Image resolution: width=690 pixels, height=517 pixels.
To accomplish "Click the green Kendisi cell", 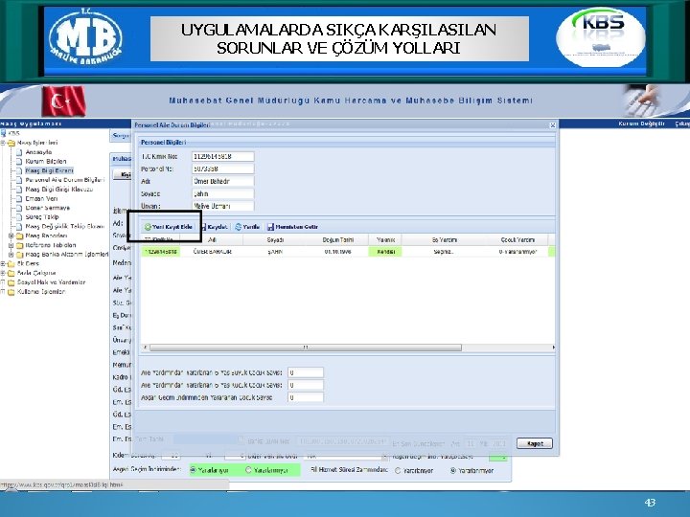I will click(385, 252).
